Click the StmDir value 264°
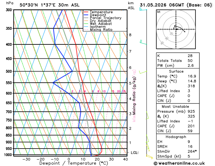215x166 pixels. (192, 151)
